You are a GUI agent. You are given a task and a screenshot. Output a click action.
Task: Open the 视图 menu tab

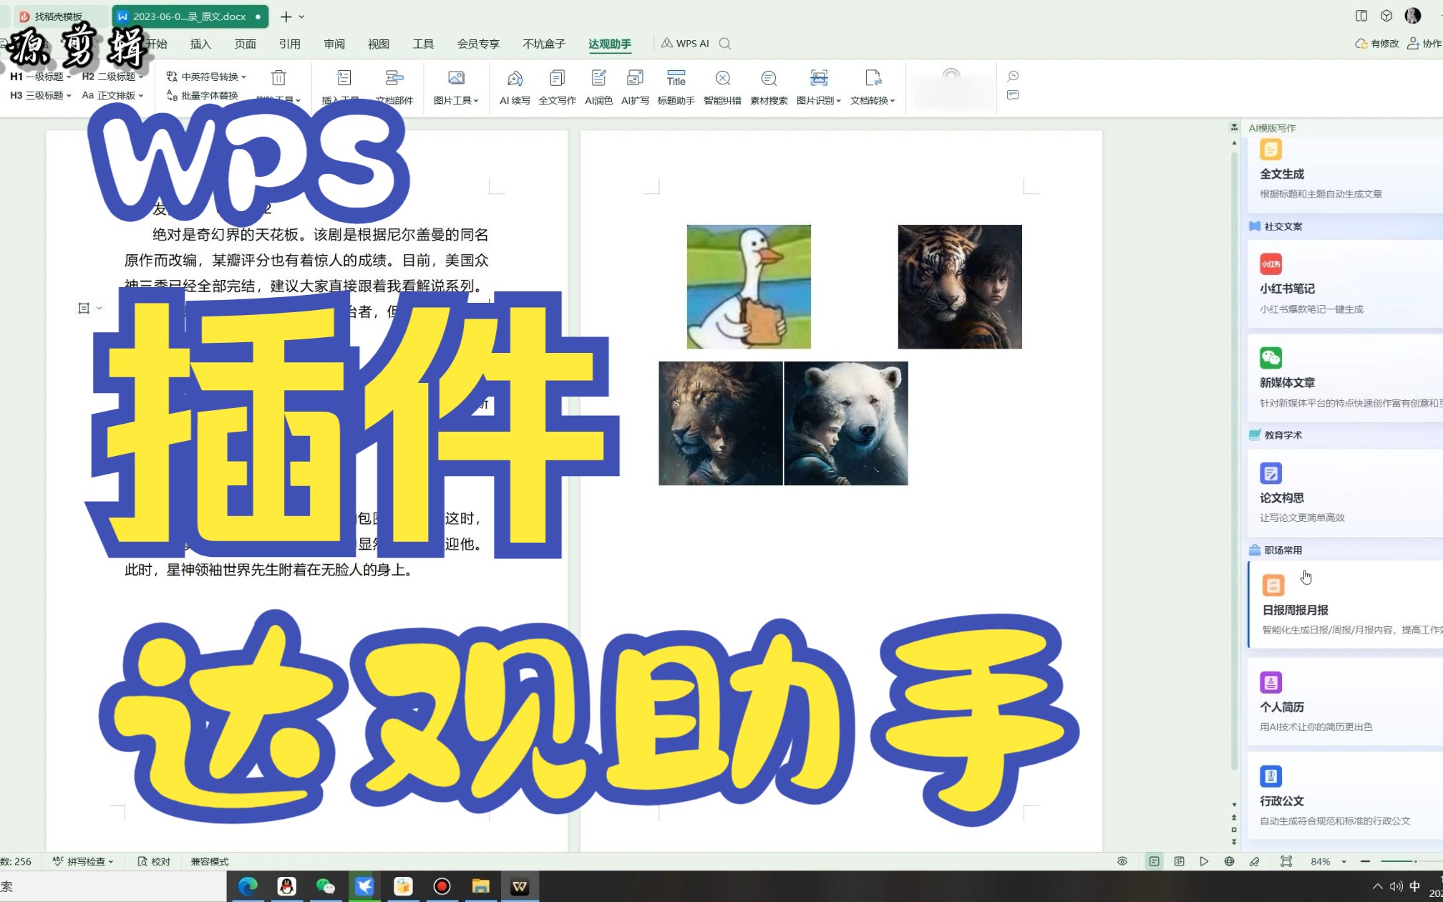tap(379, 44)
